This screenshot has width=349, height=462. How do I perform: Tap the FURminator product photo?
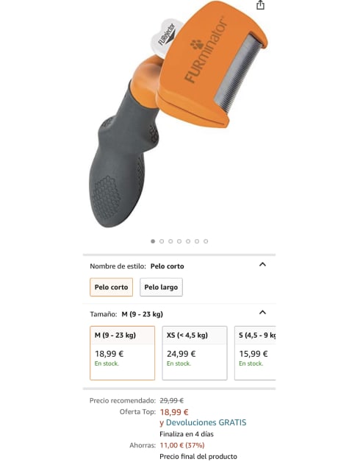[x=179, y=115]
